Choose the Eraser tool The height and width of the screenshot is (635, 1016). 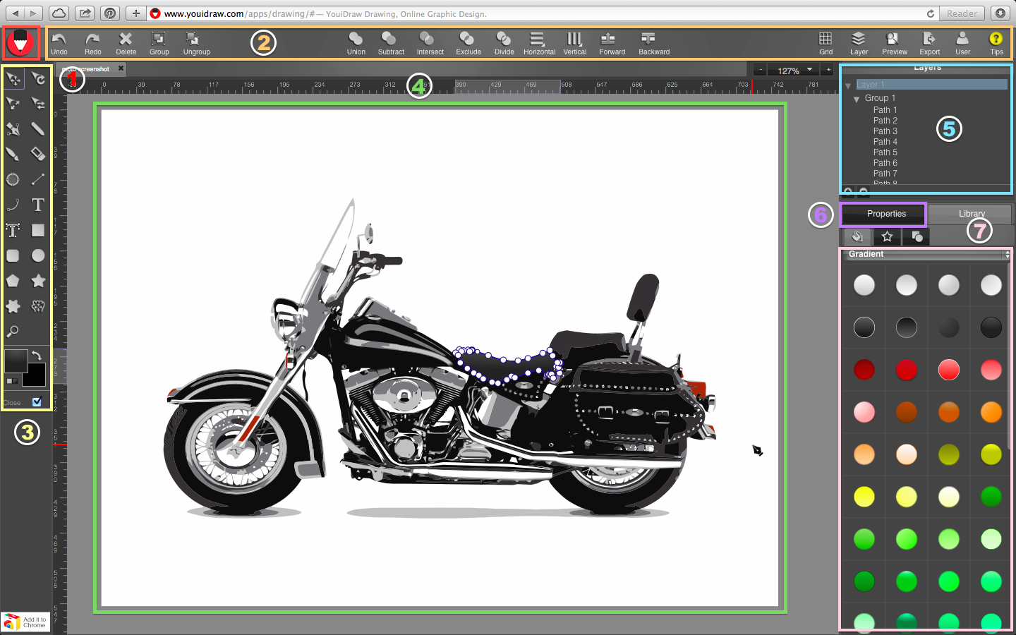point(38,154)
